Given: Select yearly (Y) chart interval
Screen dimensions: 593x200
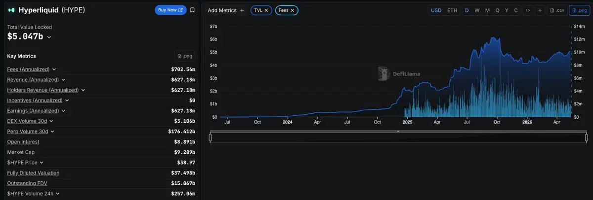Looking at the screenshot, I should (507, 10).
